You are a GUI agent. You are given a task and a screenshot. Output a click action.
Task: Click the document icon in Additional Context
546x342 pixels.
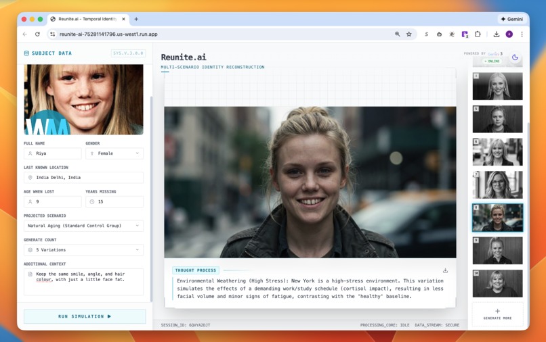[x=30, y=274]
